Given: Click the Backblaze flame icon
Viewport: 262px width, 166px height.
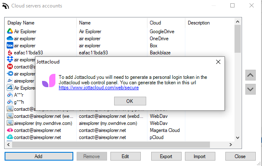Looking at the screenshot, I should coord(10,53).
